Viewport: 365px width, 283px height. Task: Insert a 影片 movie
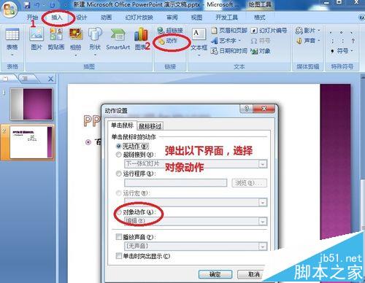[x=308, y=31]
